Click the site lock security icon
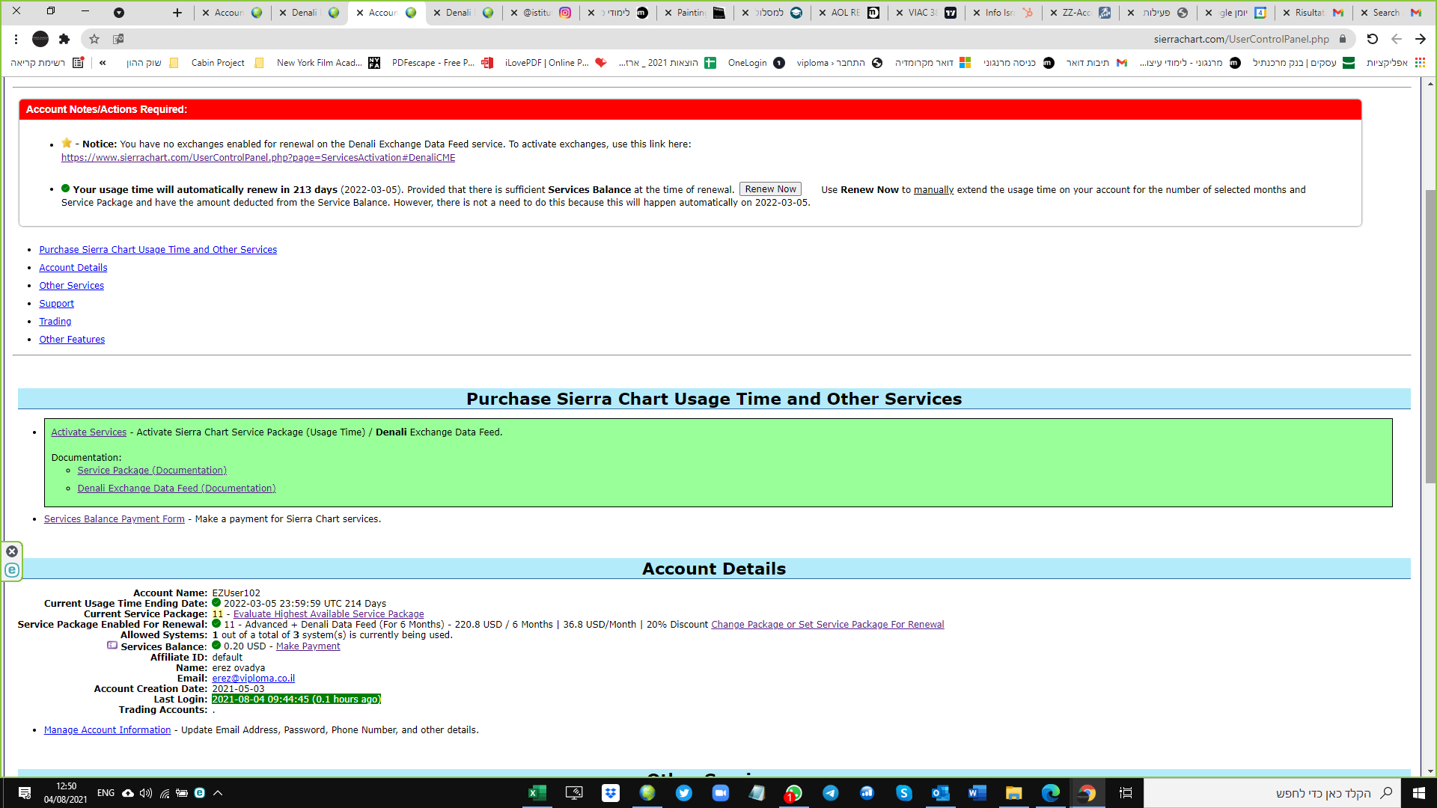The height and width of the screenshot is (808, 1437). [1343, 39]
